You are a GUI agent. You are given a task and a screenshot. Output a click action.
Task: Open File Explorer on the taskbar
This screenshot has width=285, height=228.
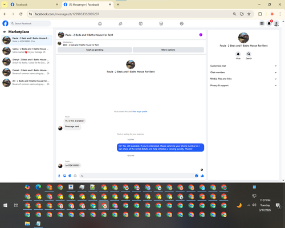27,223
